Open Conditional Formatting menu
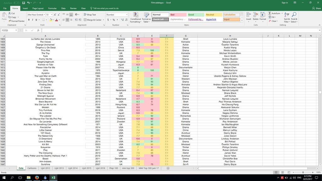322x181 pixels. click(x=136, y=17)
